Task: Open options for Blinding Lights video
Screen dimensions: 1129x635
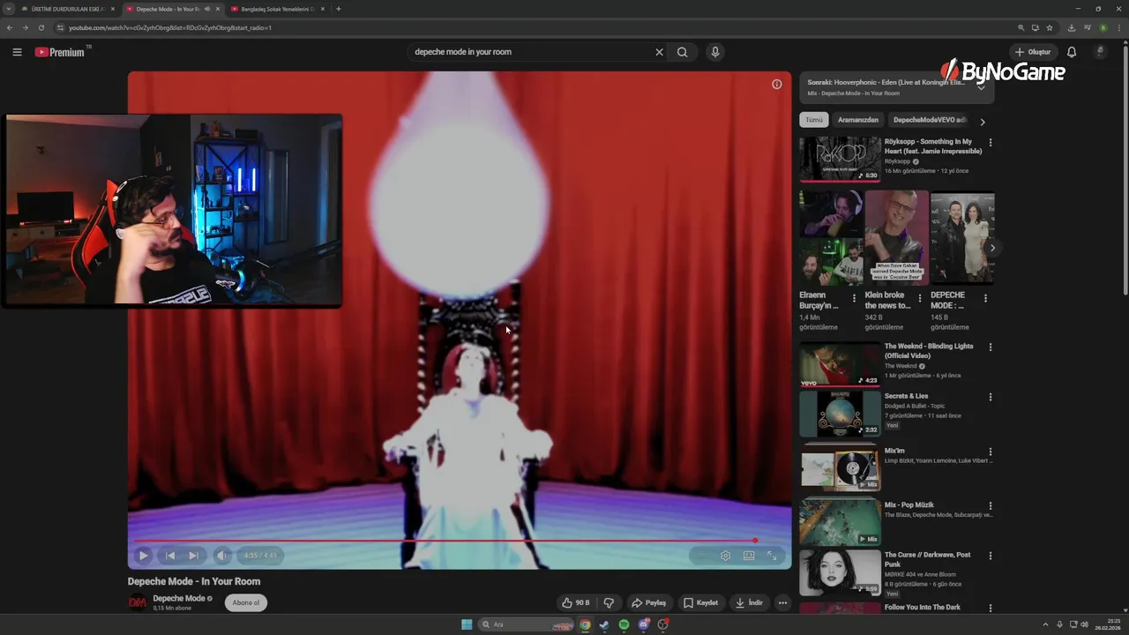Action: pos(991,347)
